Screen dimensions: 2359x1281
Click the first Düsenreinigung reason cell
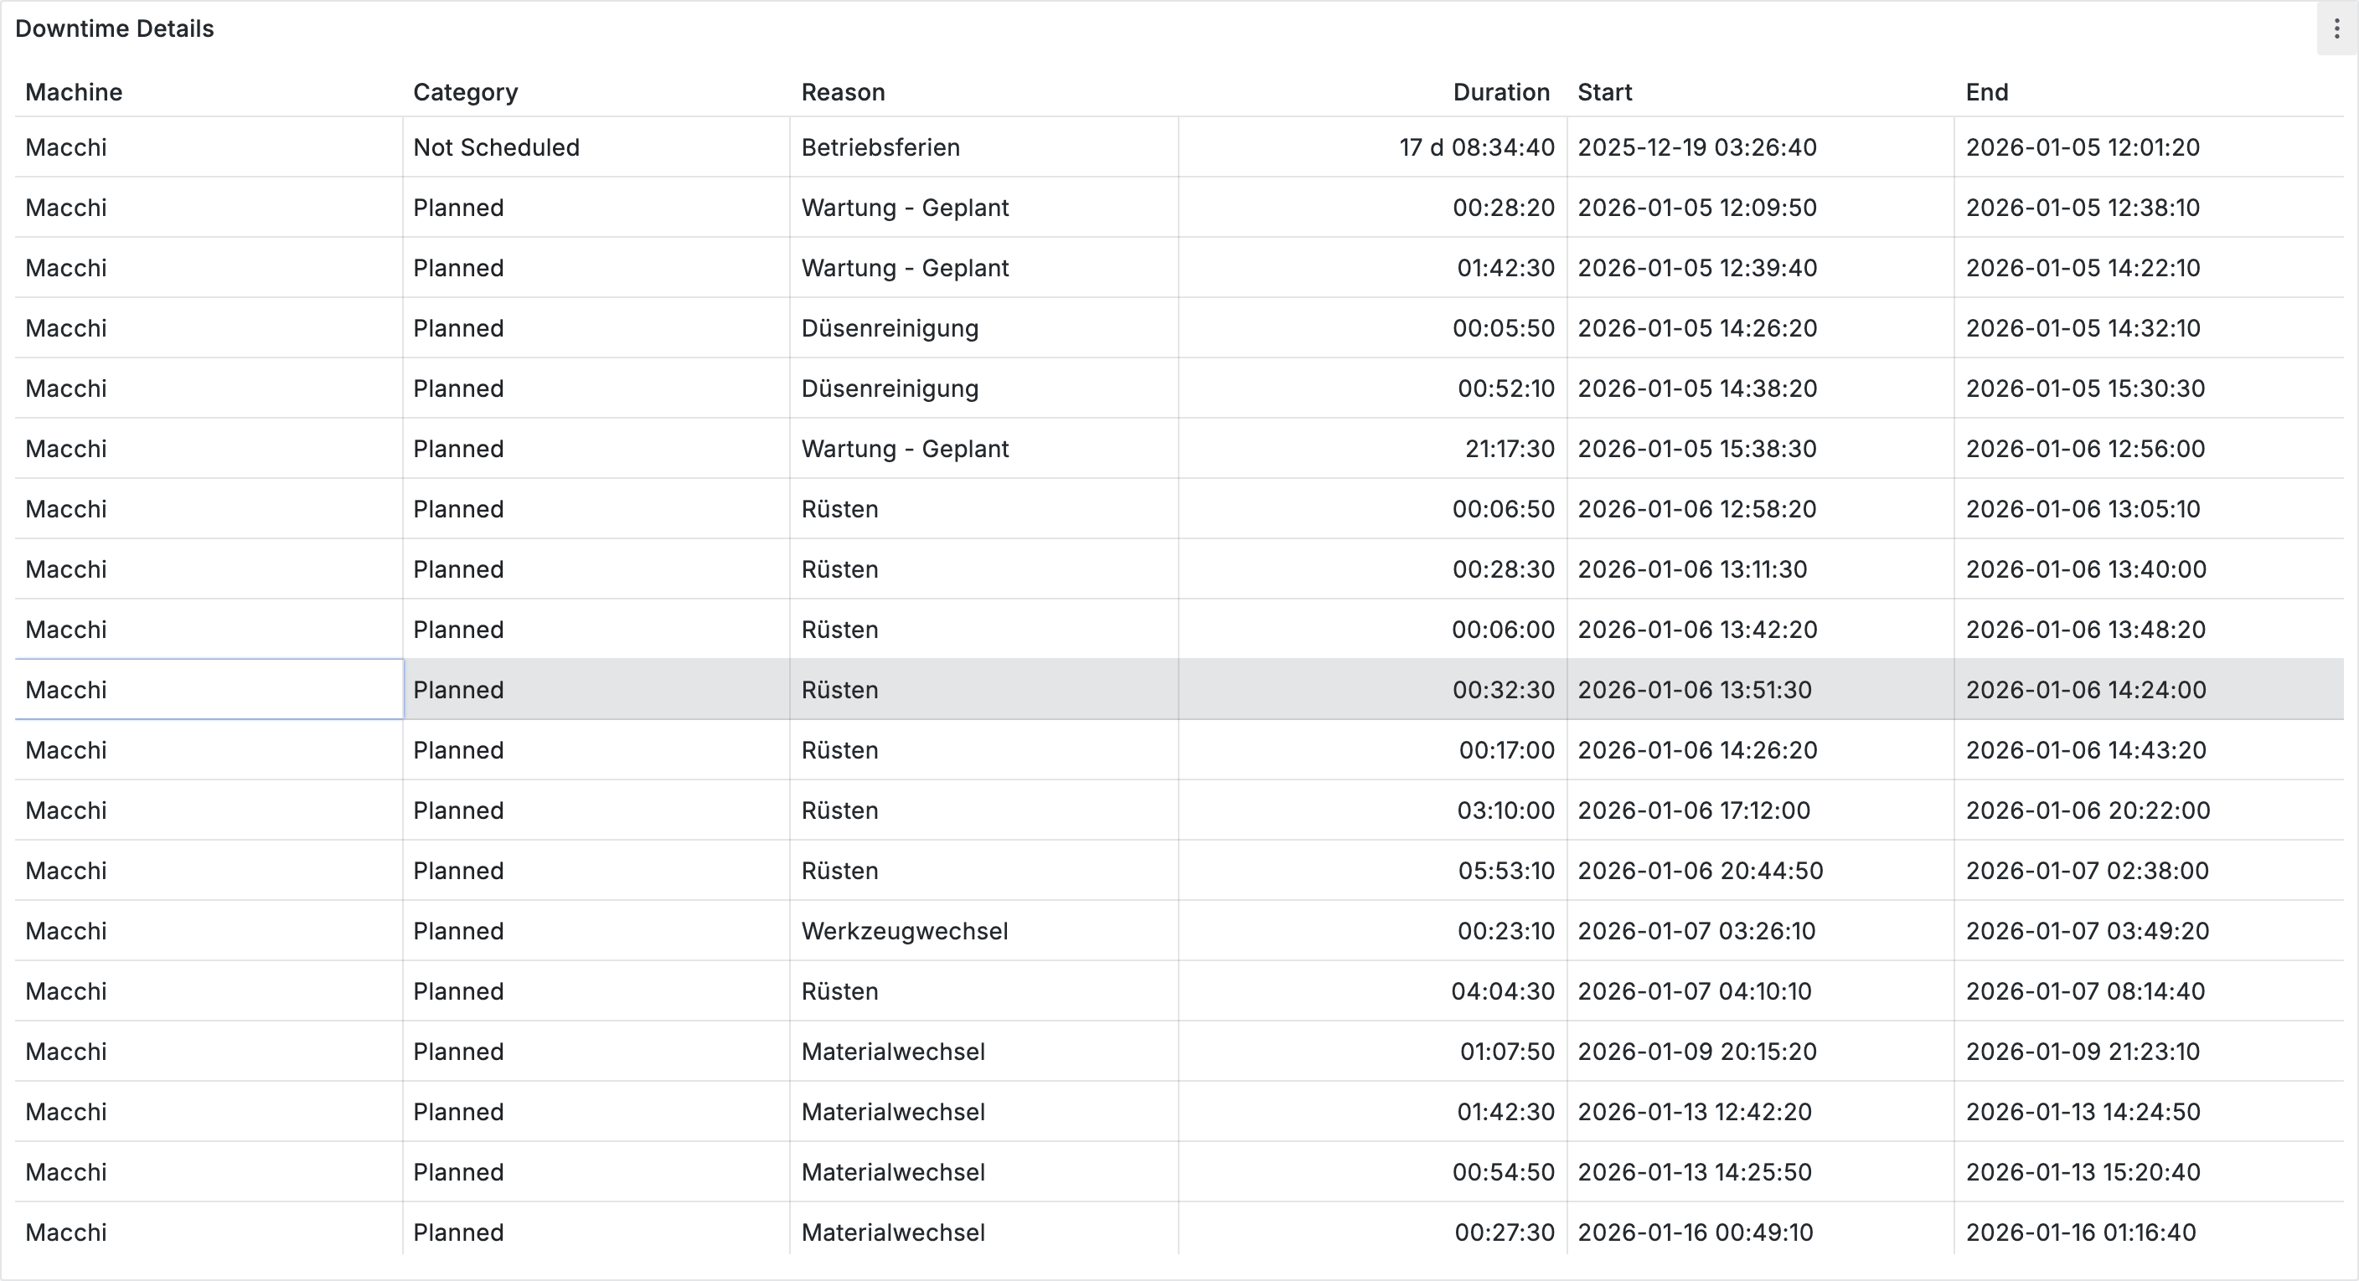889,328
